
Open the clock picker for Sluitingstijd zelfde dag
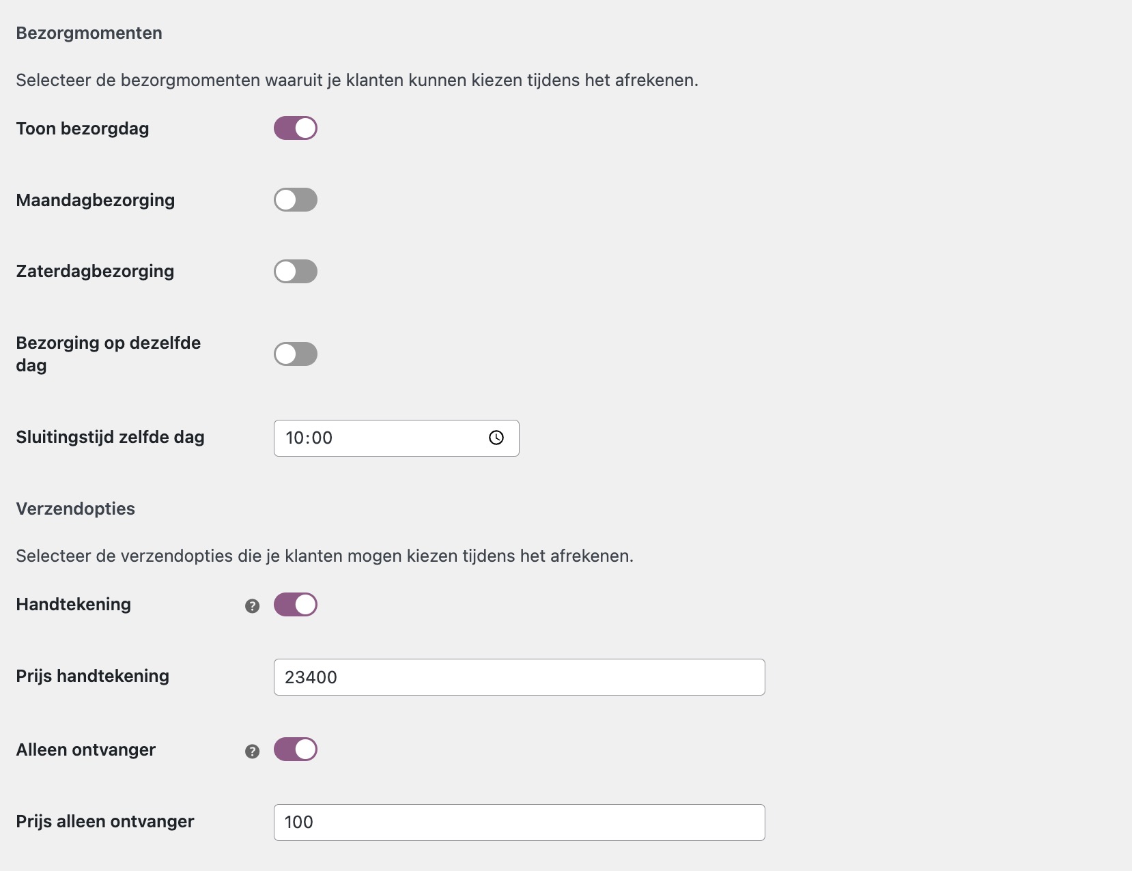(496, 438)
